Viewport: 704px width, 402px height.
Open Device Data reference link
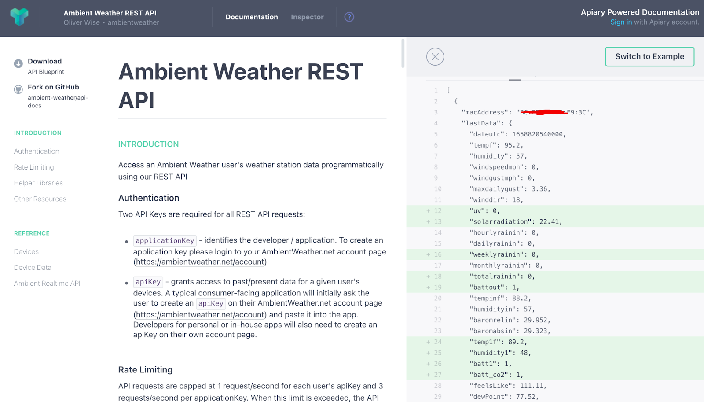click(x=33, y=267)
